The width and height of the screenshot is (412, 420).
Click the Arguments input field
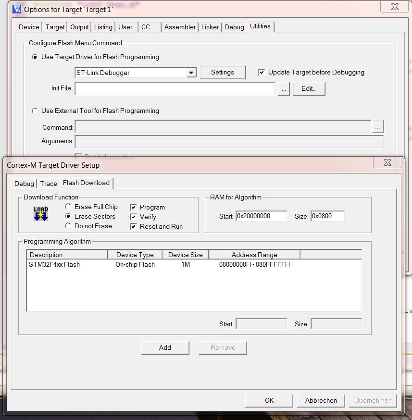click(229, 141)
